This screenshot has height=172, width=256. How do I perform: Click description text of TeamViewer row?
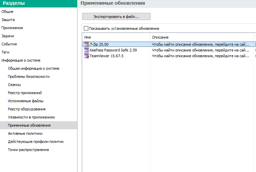(201, 56)
